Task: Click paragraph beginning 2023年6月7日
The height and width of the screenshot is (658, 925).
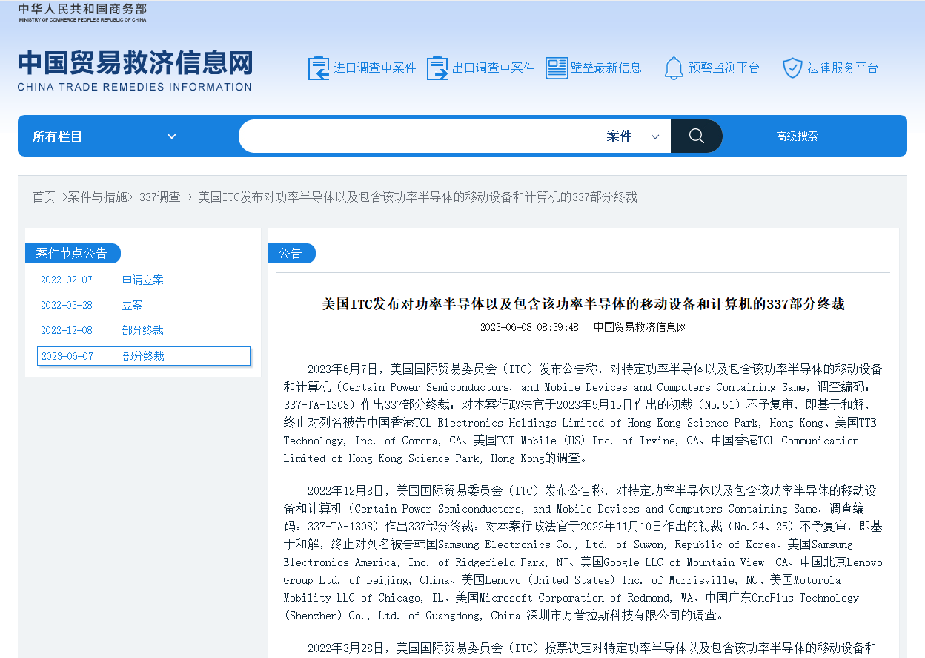Action: pos(583,413)
